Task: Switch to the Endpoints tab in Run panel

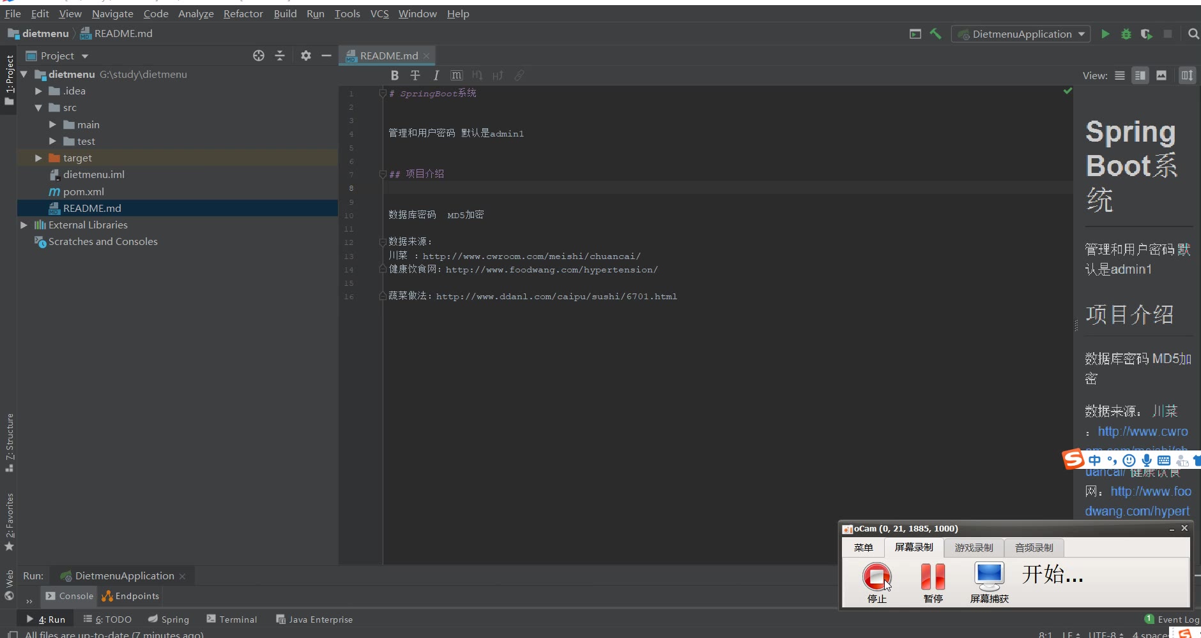Action: [130, 596]
